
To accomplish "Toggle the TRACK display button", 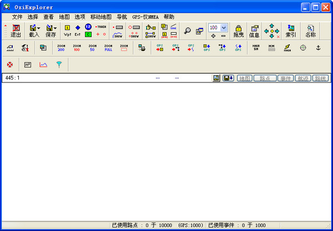I will click(100, 27).
